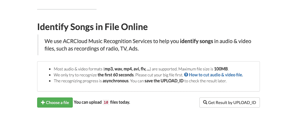The height and width of the screenshot is (126, 281).
Task: Click the 'You can upload' text
Action: (87, 103)
